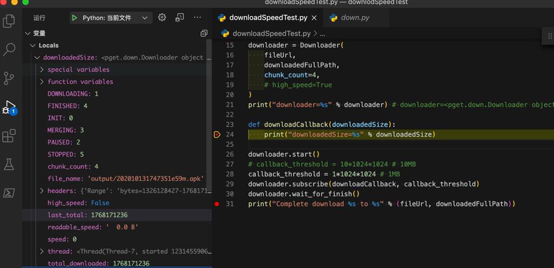Click the breadcrumb ellipsis item
This screenshot has height=268, width=554.
[322, 34]
